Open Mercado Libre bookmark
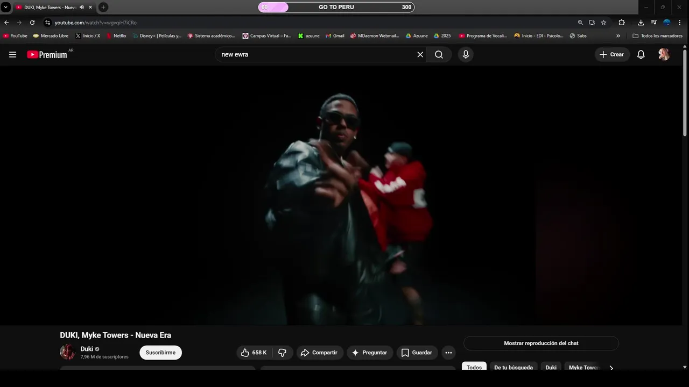The height and width of the screenshot is (387, 689). (51, 36)
